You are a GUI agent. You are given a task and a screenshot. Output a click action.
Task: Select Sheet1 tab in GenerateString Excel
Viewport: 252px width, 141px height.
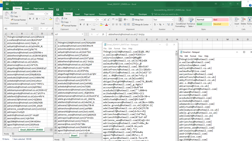[x=74, y=136]
